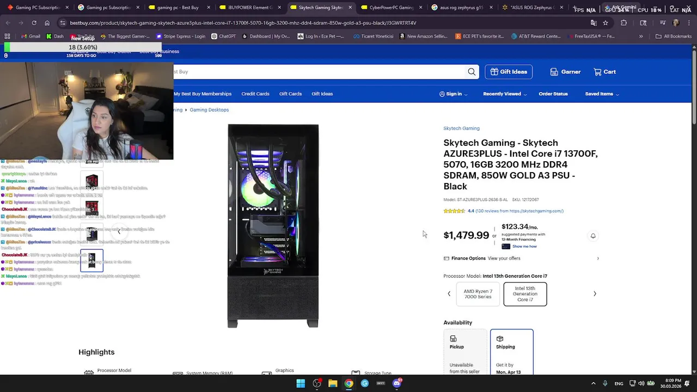Click the ENG language indicator
The height and width of the screenshot is (392, 697).
[619, 383]
